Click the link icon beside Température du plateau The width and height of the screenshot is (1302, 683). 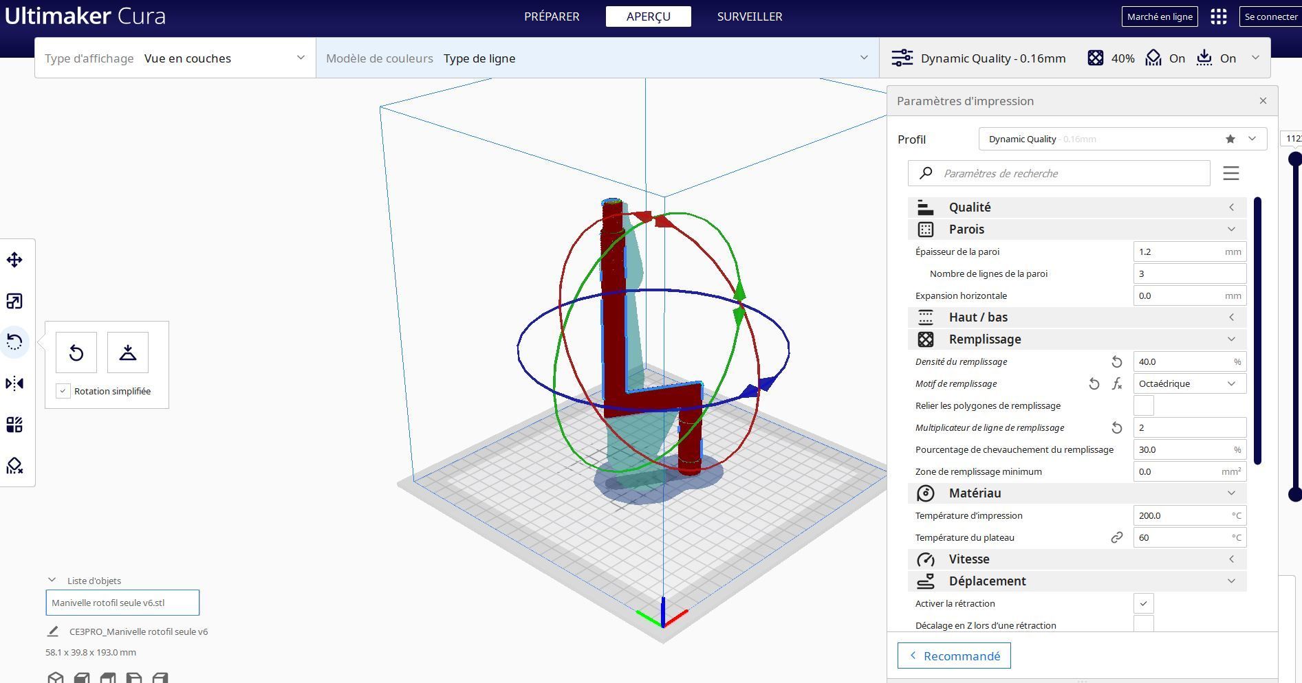(1117, 537)
